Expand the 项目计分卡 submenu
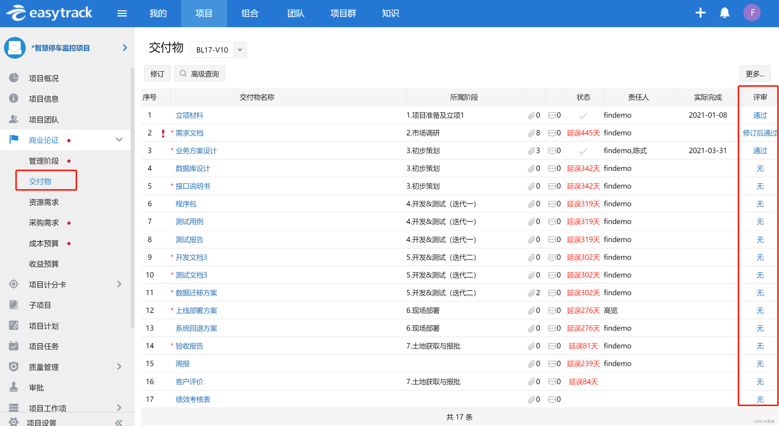 [x=119, y=284]
